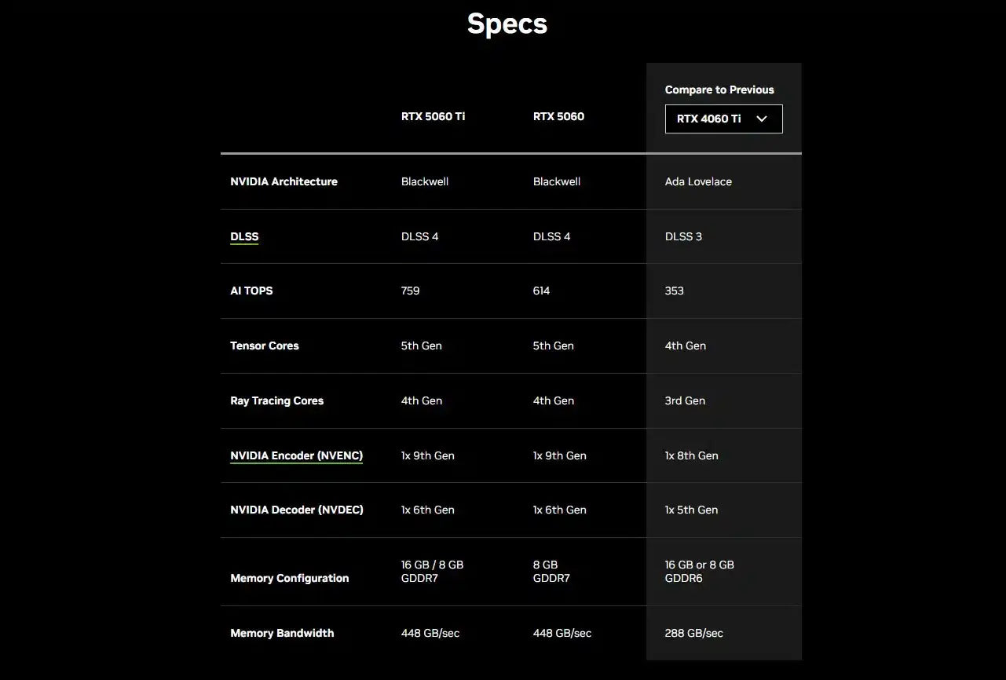
Task: Select the Tensor Cores row label
Action: [x=265, y=345]
